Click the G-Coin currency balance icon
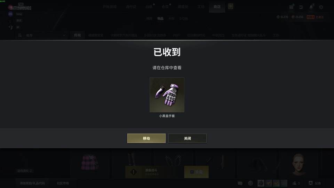Viewport: 334px width, 188px height. [x=293, y=17]
